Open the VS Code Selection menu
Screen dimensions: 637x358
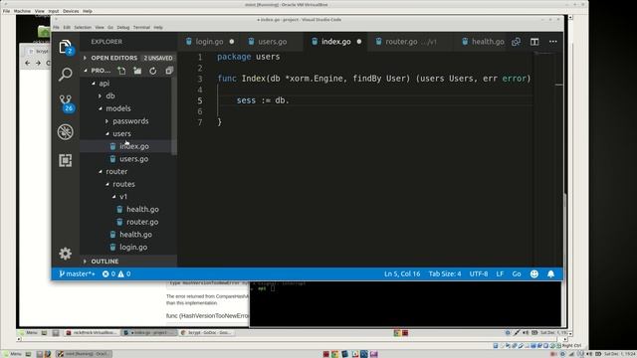(x=83, y=27)
